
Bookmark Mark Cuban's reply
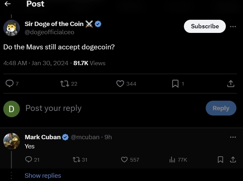pyautogui.click(x=220, y=160)
